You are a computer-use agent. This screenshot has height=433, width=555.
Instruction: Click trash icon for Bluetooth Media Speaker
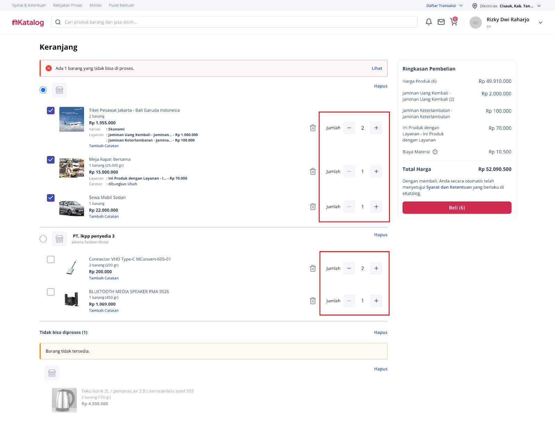[x=313, y=301]
